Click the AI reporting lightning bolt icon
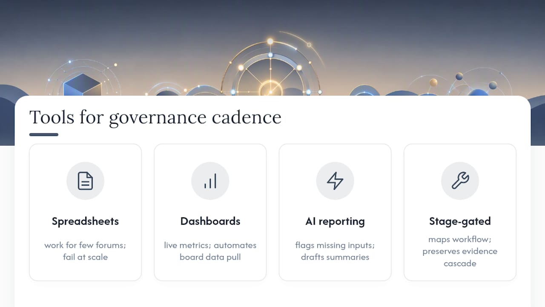This screenshot has width=545, height=307. (335, 181)
